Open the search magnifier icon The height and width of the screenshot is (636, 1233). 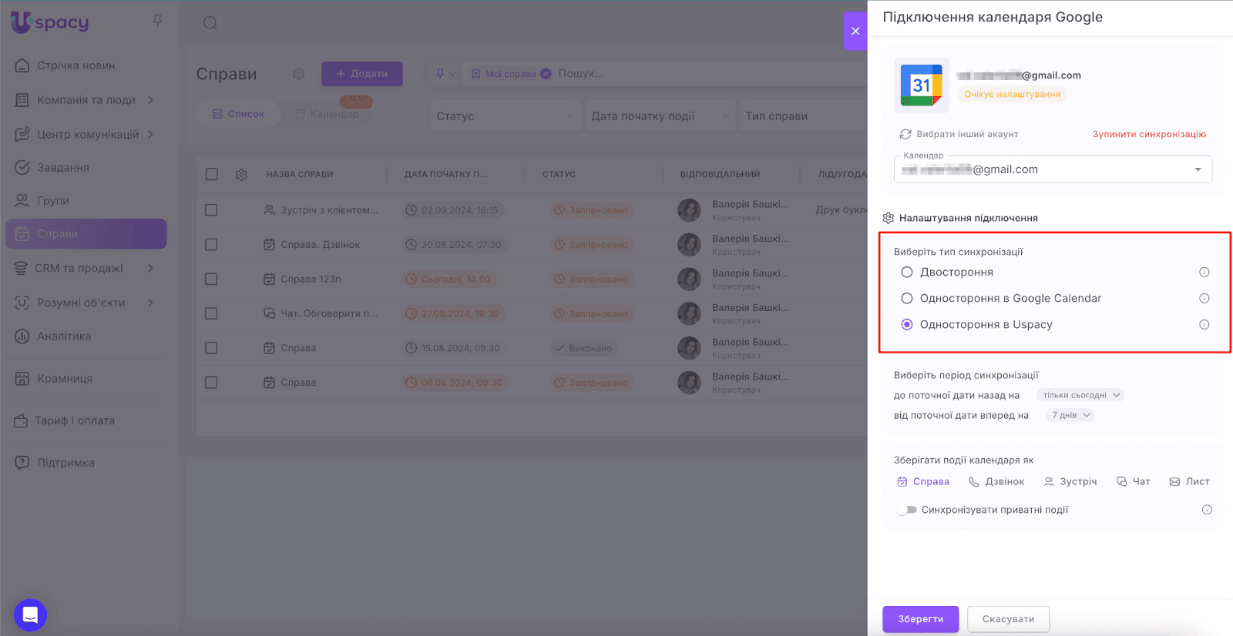(x=210, y=23)
